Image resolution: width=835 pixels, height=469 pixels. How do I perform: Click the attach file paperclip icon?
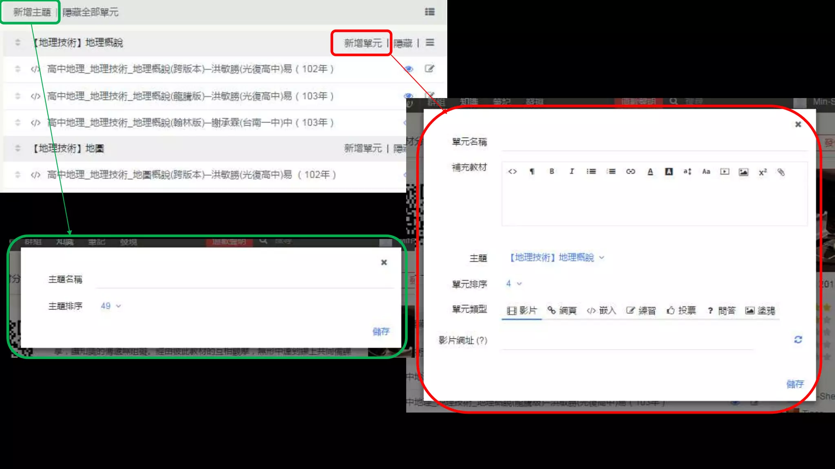click(x=781, y=172)
